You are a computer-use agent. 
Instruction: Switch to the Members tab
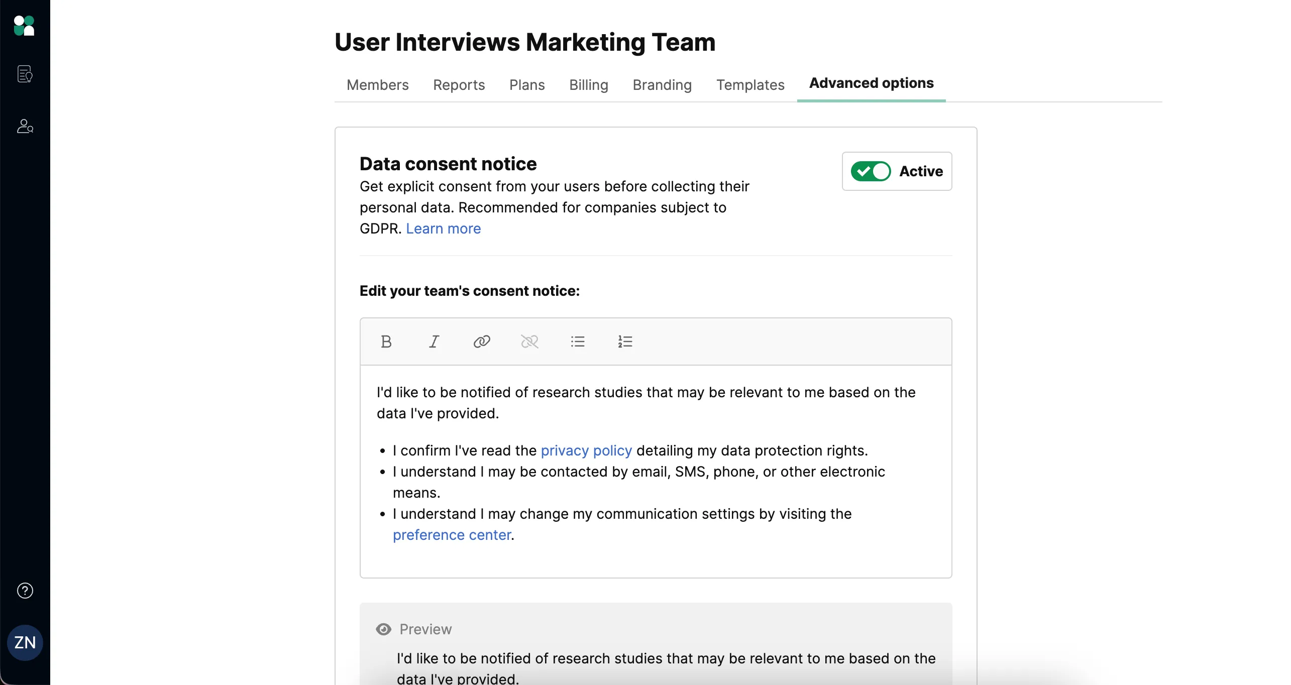pyautogui.click(x=378, y=85)
